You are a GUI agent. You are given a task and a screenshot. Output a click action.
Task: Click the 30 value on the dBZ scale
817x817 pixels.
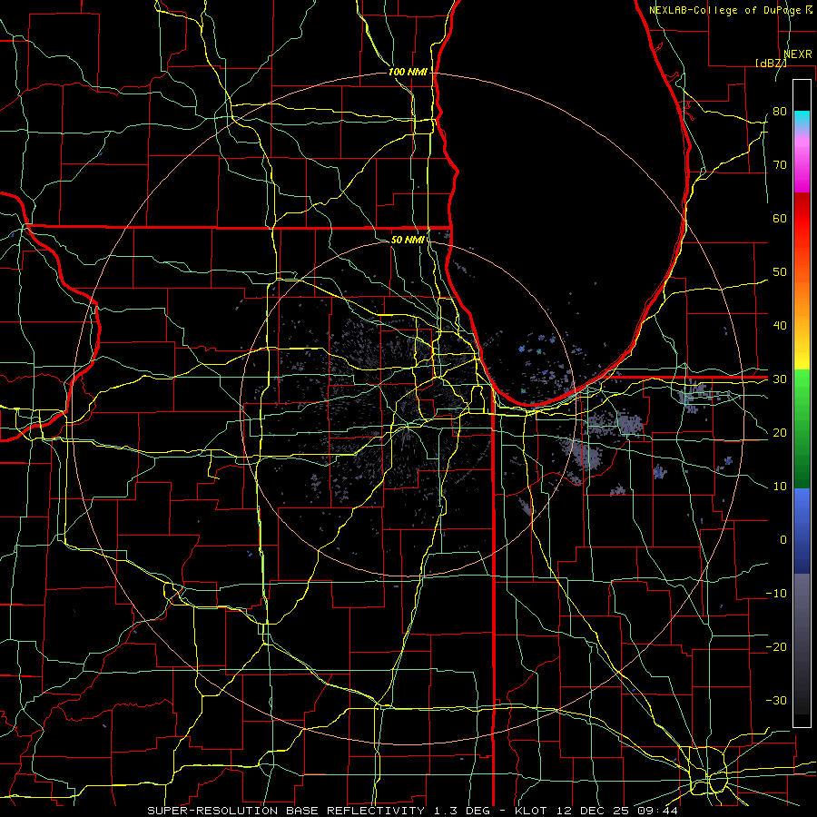point(780,379)
